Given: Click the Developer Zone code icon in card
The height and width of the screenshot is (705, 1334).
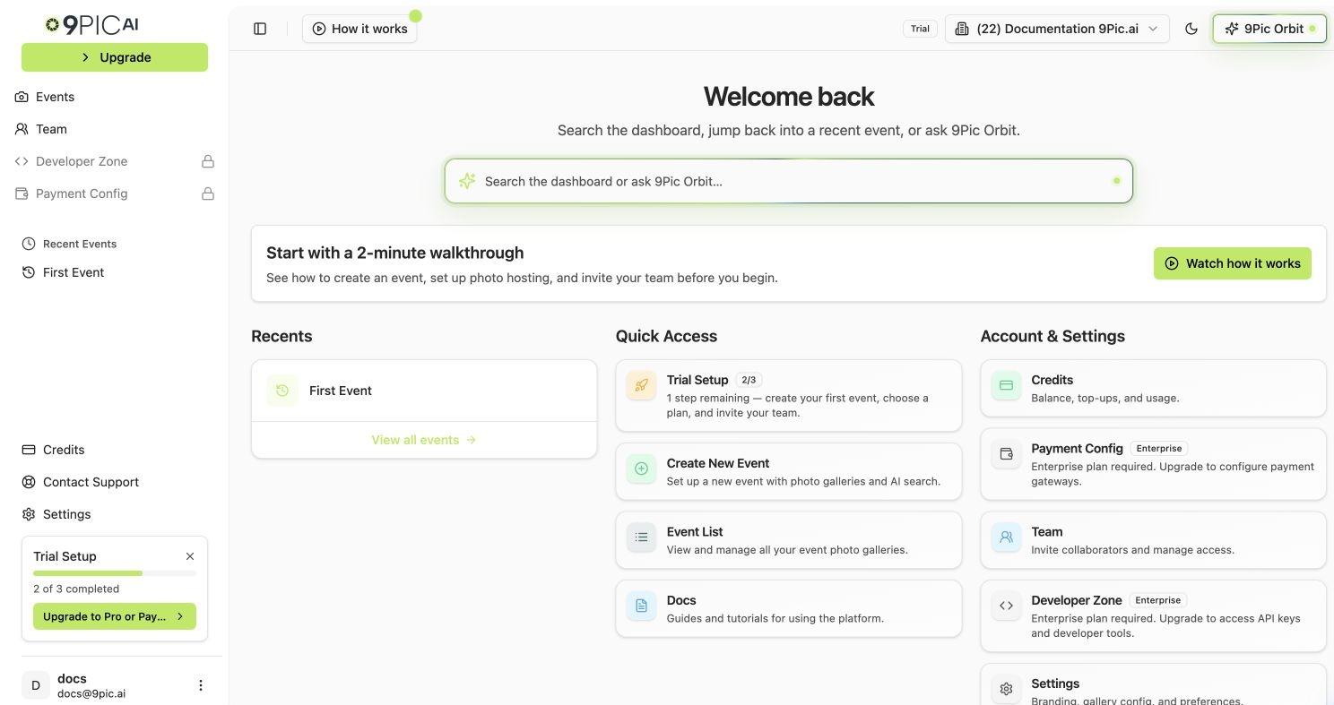Looking at the screenshot, I should [x=1006, y=606].
